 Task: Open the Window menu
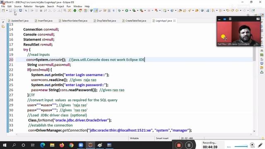tap(77, 6)
